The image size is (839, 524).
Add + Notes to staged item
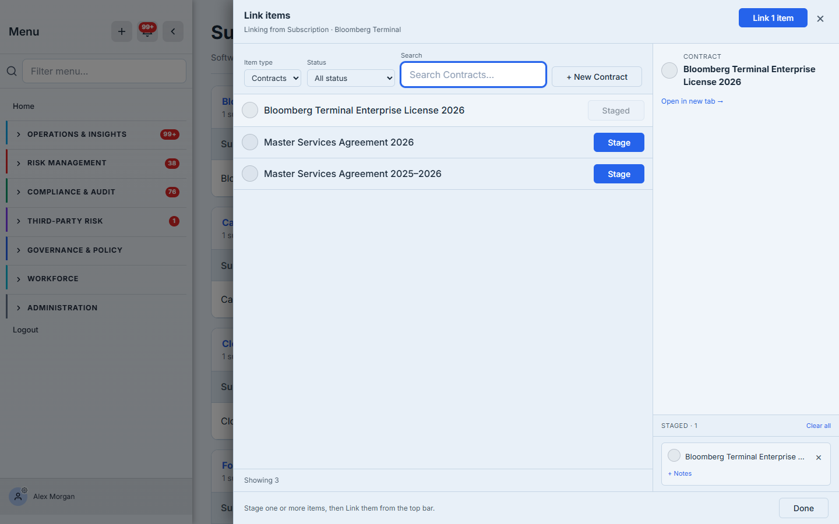(680, 473)
